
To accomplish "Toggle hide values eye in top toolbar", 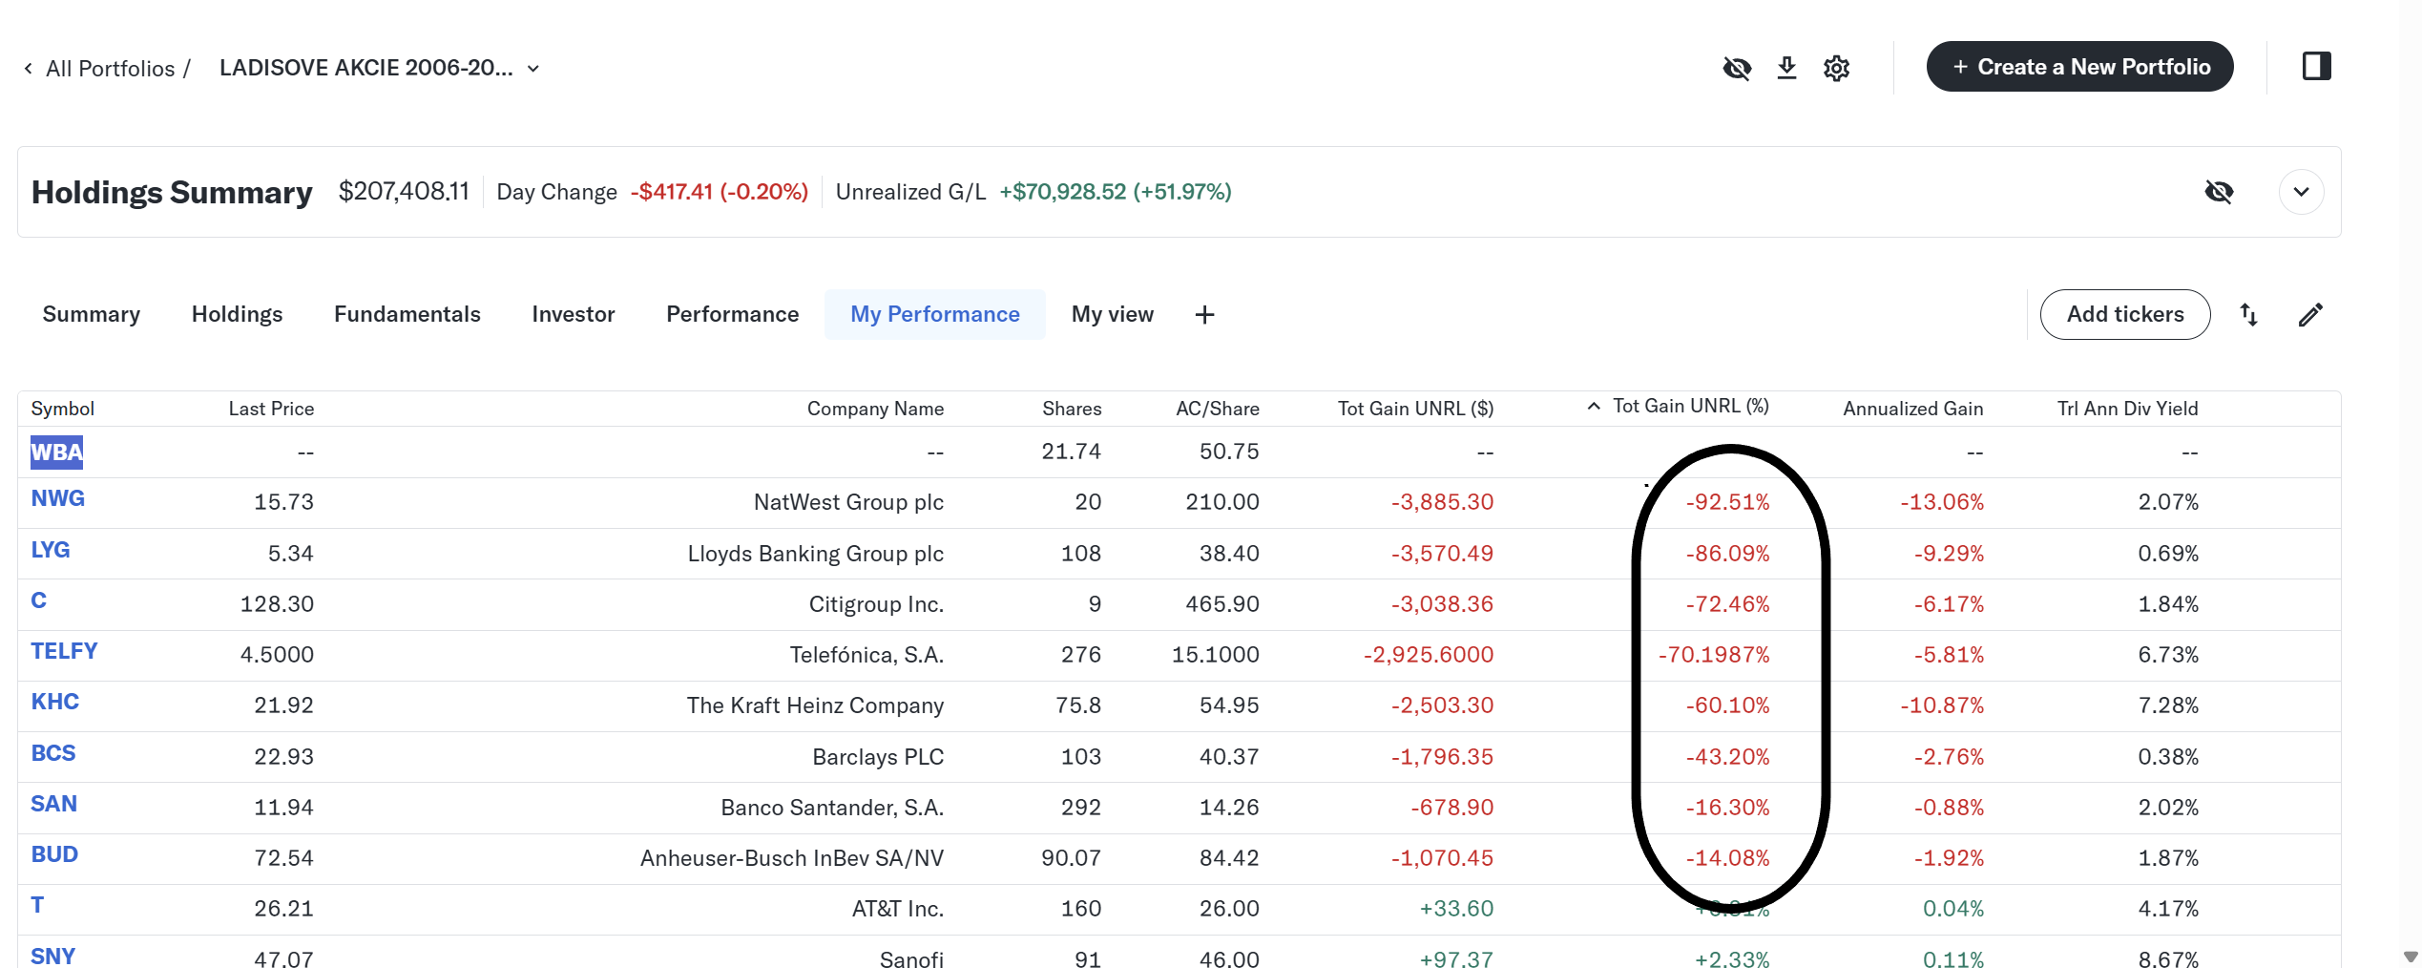I will click(x=1737, y=68).
